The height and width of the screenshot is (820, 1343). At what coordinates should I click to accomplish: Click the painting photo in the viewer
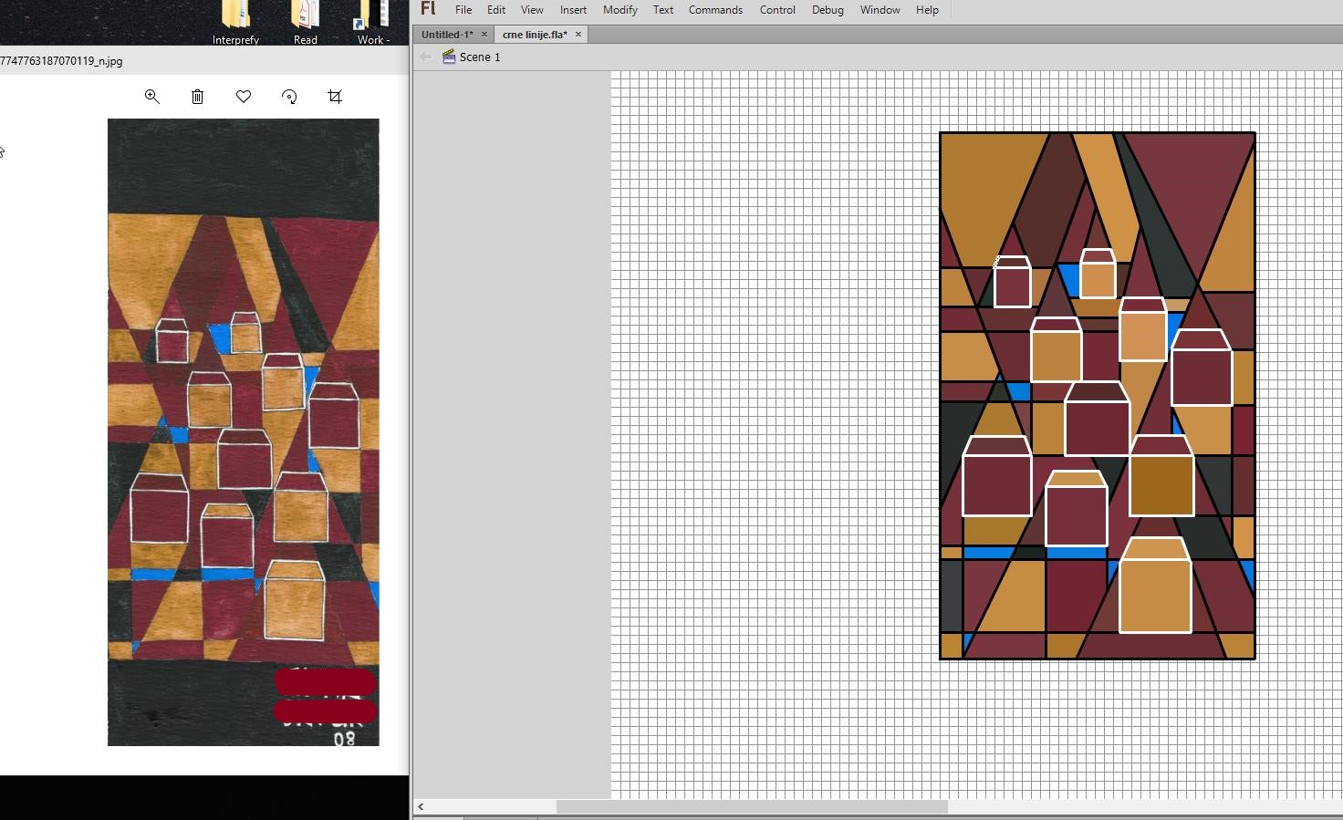point(244,432)
